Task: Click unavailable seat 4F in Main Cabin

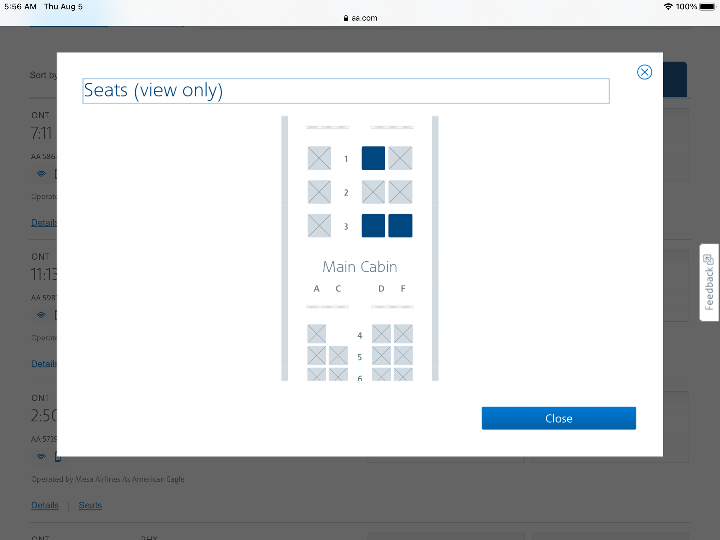Action: (403, 334)
